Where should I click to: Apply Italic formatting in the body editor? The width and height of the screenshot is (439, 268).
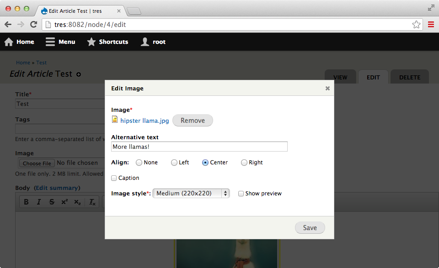pyautogui.click(x=39, y=201)
